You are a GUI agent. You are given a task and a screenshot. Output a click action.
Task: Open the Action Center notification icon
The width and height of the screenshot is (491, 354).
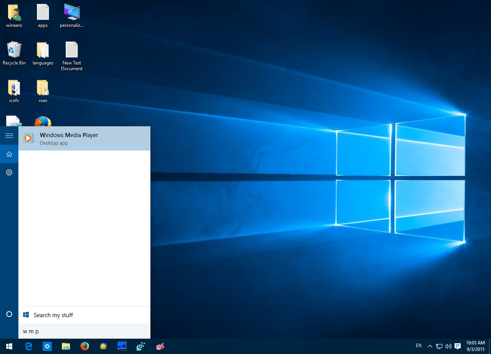click(x=458, y=346)
